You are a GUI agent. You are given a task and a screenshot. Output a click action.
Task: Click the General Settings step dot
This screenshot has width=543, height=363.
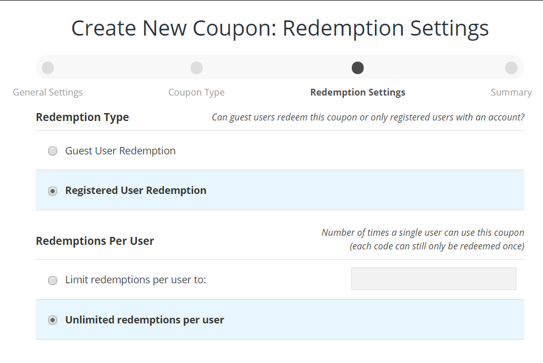point(48,68)
